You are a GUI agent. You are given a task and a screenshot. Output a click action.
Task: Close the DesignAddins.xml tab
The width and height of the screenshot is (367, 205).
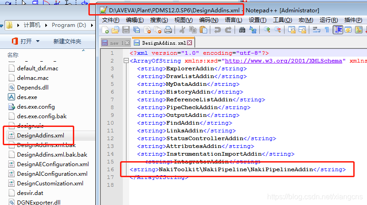(x=190, y=43)
